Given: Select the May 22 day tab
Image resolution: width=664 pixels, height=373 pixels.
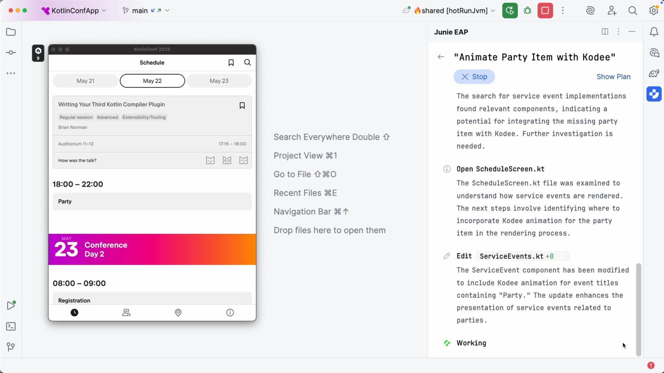Looking at the screenshot, I should click(x=152, y=81).
